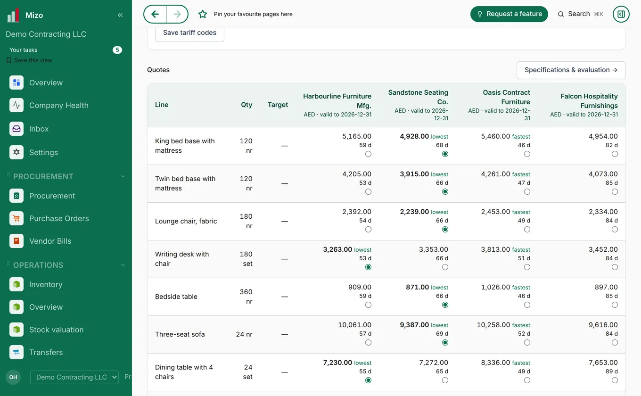Click the Save tariff codes button
This screenshot has width=641, height=396.
189,33
